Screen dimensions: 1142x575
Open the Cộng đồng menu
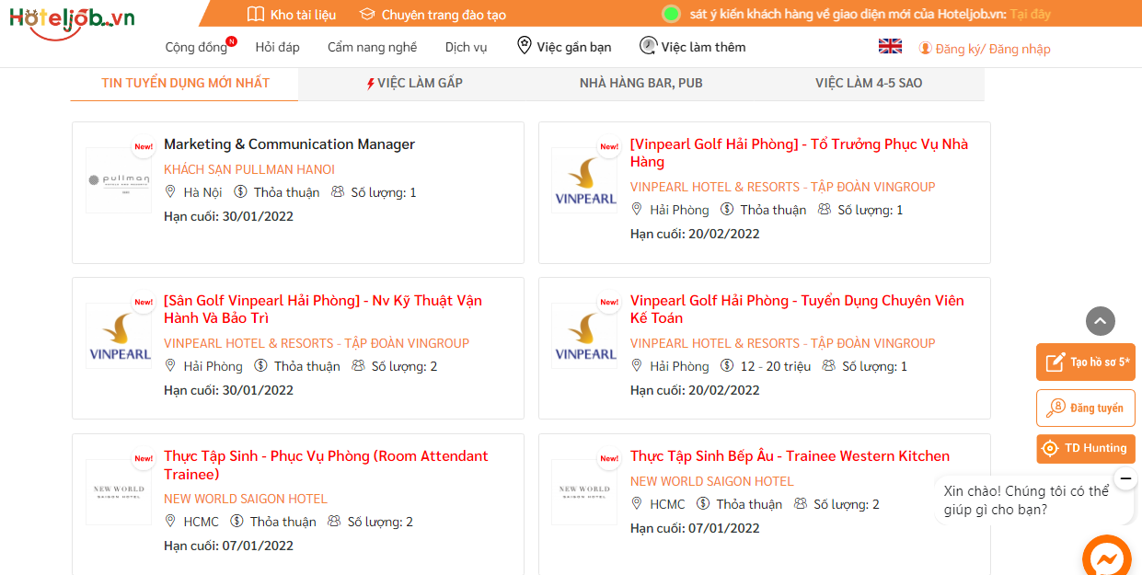[x=196, y=47]
